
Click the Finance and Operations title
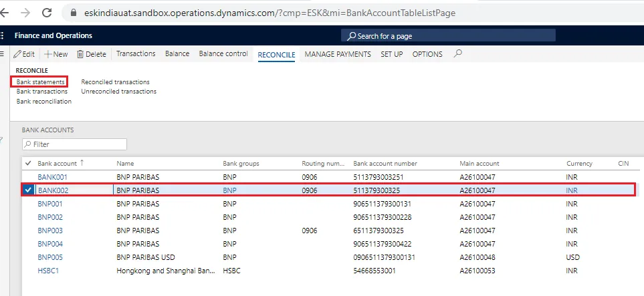coord(53,35)
